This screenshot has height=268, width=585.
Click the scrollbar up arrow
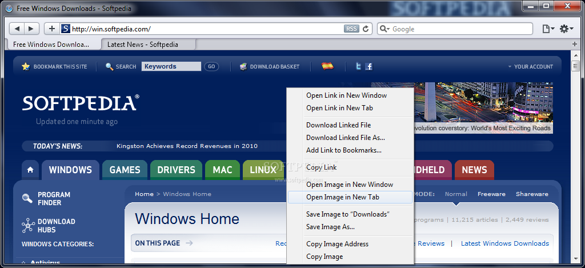coord(575,55)
